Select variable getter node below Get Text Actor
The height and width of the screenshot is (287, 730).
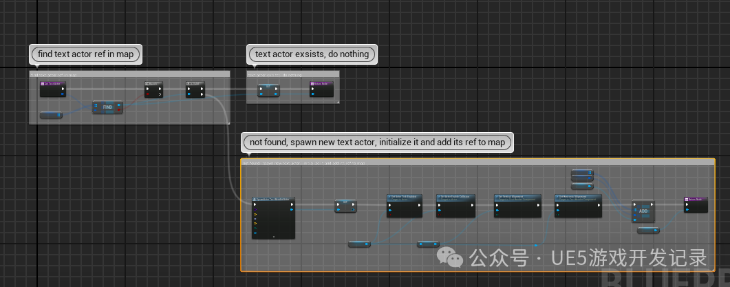(x=51, y=115)
